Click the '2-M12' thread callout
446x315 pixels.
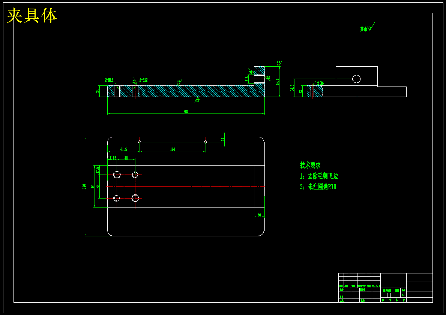click(x=109, y=80)
